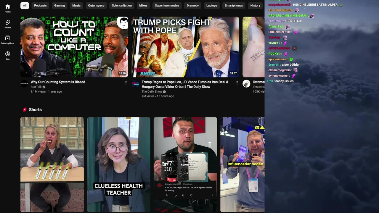Go to the StarTalk channel name link

[36, 87]
